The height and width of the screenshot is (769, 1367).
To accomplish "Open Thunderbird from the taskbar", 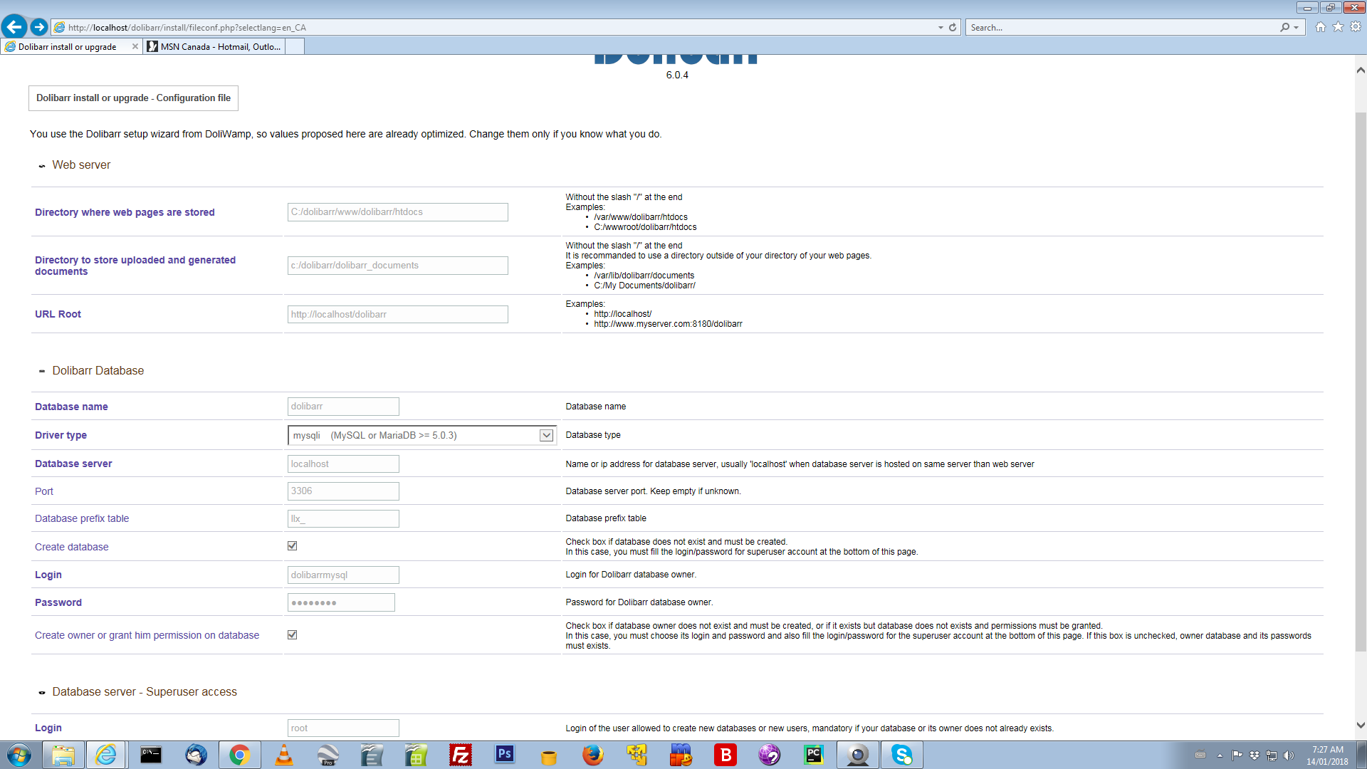I will [196, 755].
